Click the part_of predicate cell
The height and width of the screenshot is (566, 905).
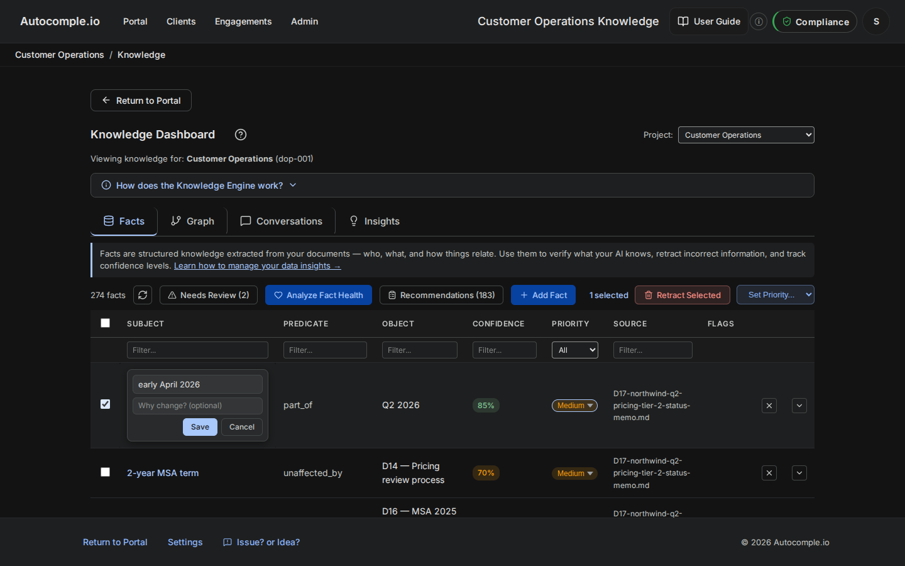298,405
